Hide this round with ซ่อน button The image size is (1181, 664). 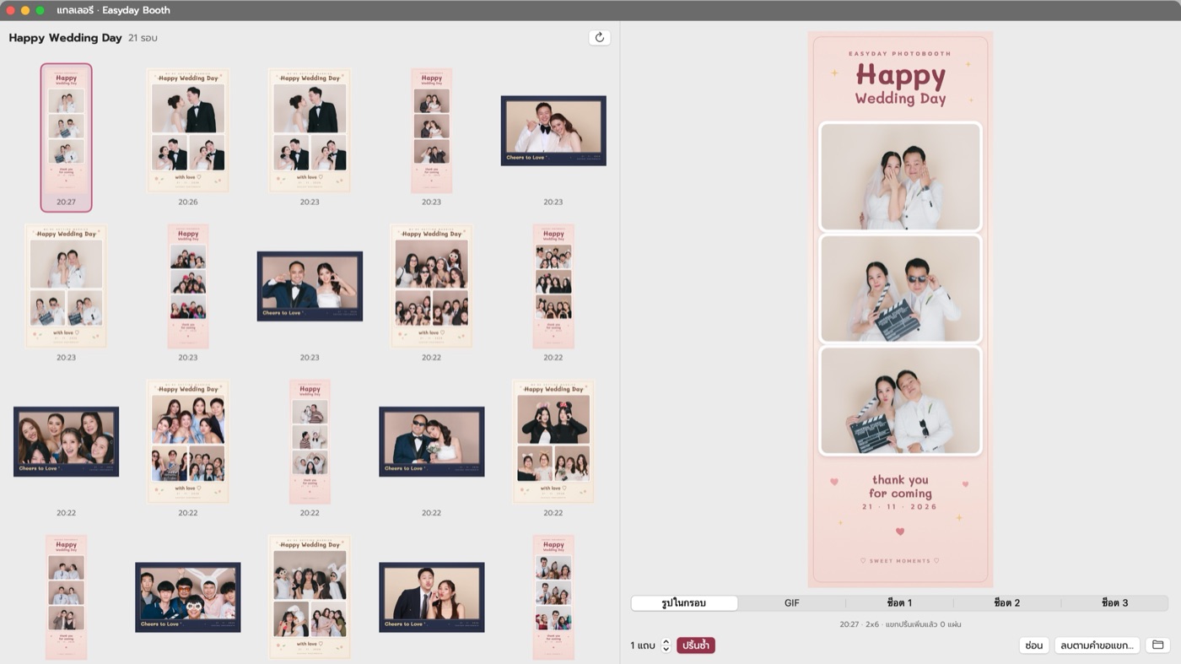point(1034,645)
